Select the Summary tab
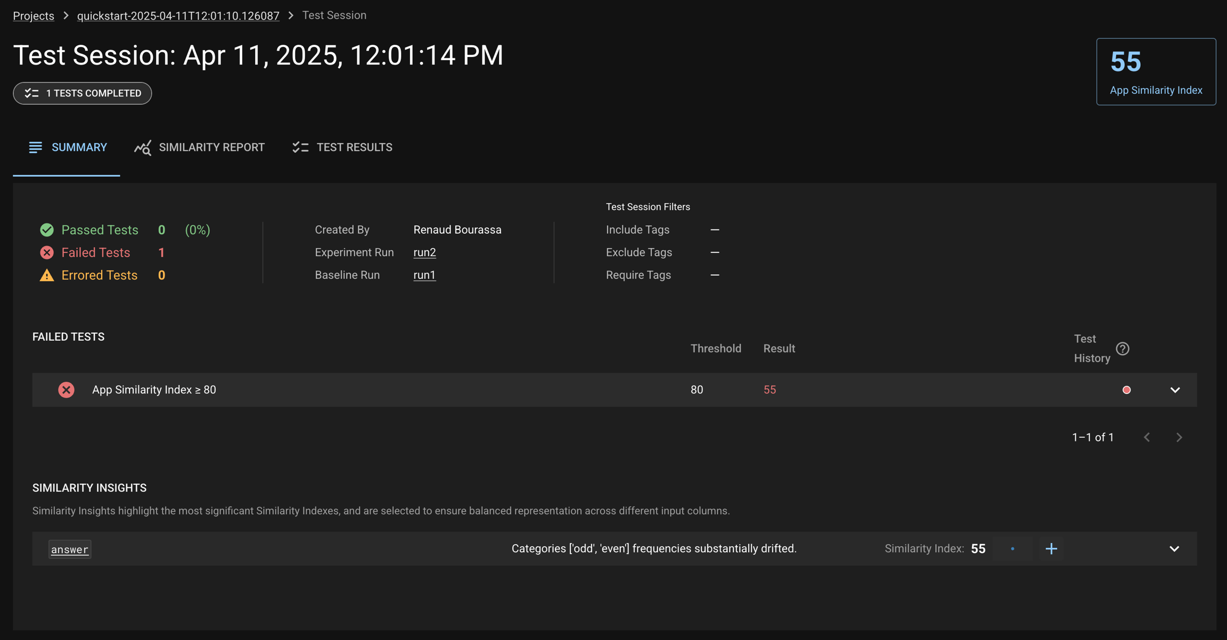Image resolution: width=1227 pixels, height=640 pixels. point(68,147)
